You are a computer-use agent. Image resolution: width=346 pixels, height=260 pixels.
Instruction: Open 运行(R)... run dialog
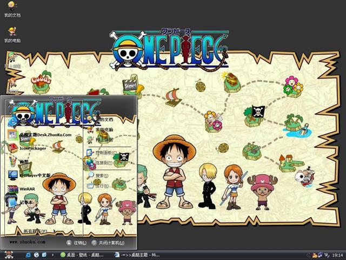point(99,186)
